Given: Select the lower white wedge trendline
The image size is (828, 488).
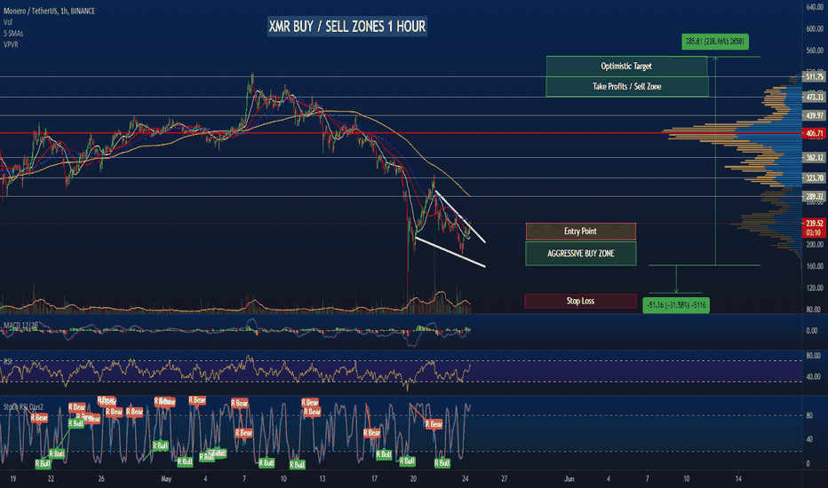Looking at the screenshot, I should point(450,252).
